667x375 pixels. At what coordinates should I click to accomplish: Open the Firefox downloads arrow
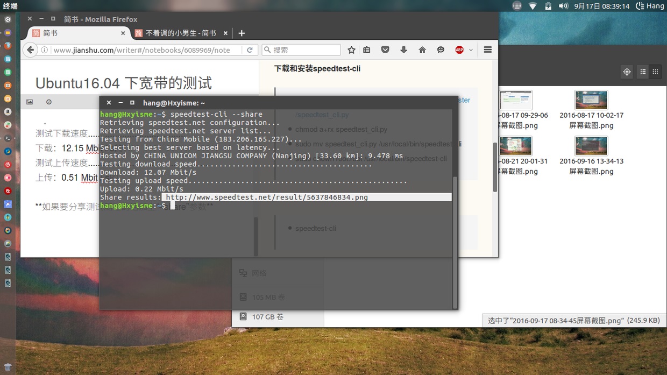tap(403, 50)
